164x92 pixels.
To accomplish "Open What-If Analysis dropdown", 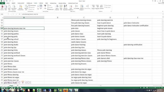I will point(82,8).
